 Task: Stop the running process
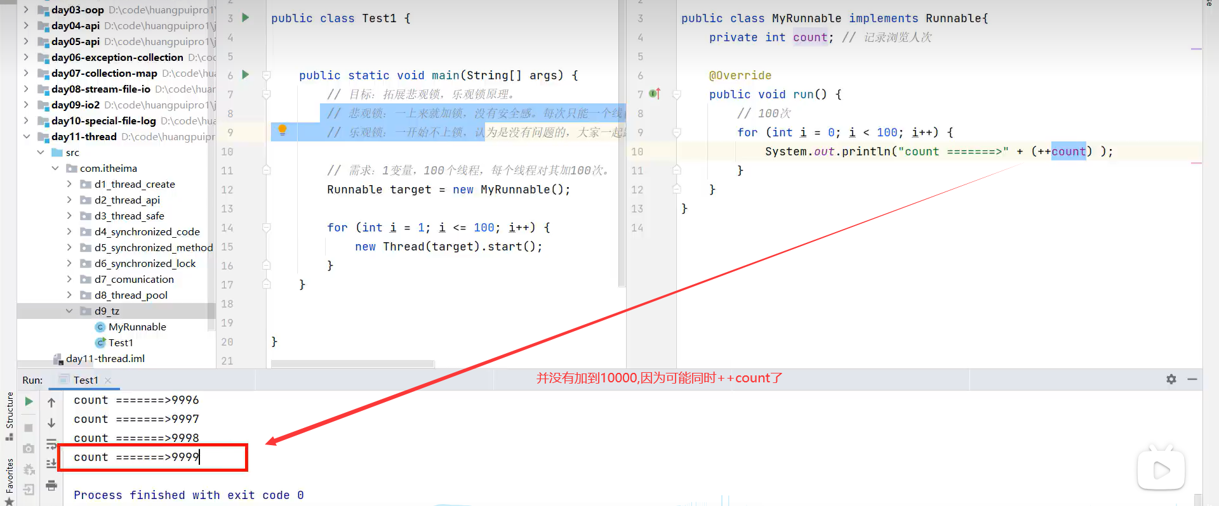pyautogui.click(x=29, y=428)
